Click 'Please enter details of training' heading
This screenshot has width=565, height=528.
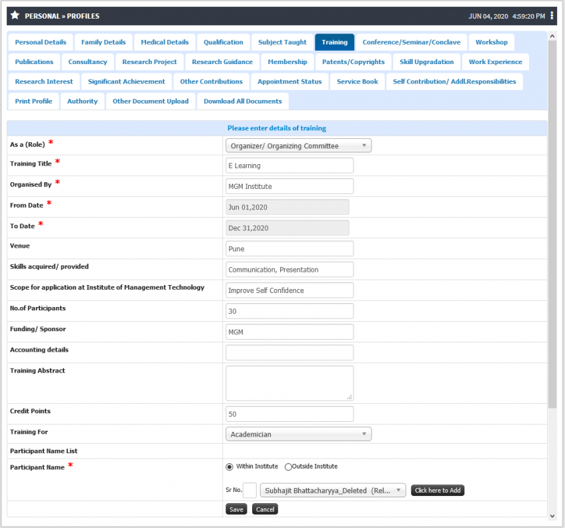(x=277, y=128)
